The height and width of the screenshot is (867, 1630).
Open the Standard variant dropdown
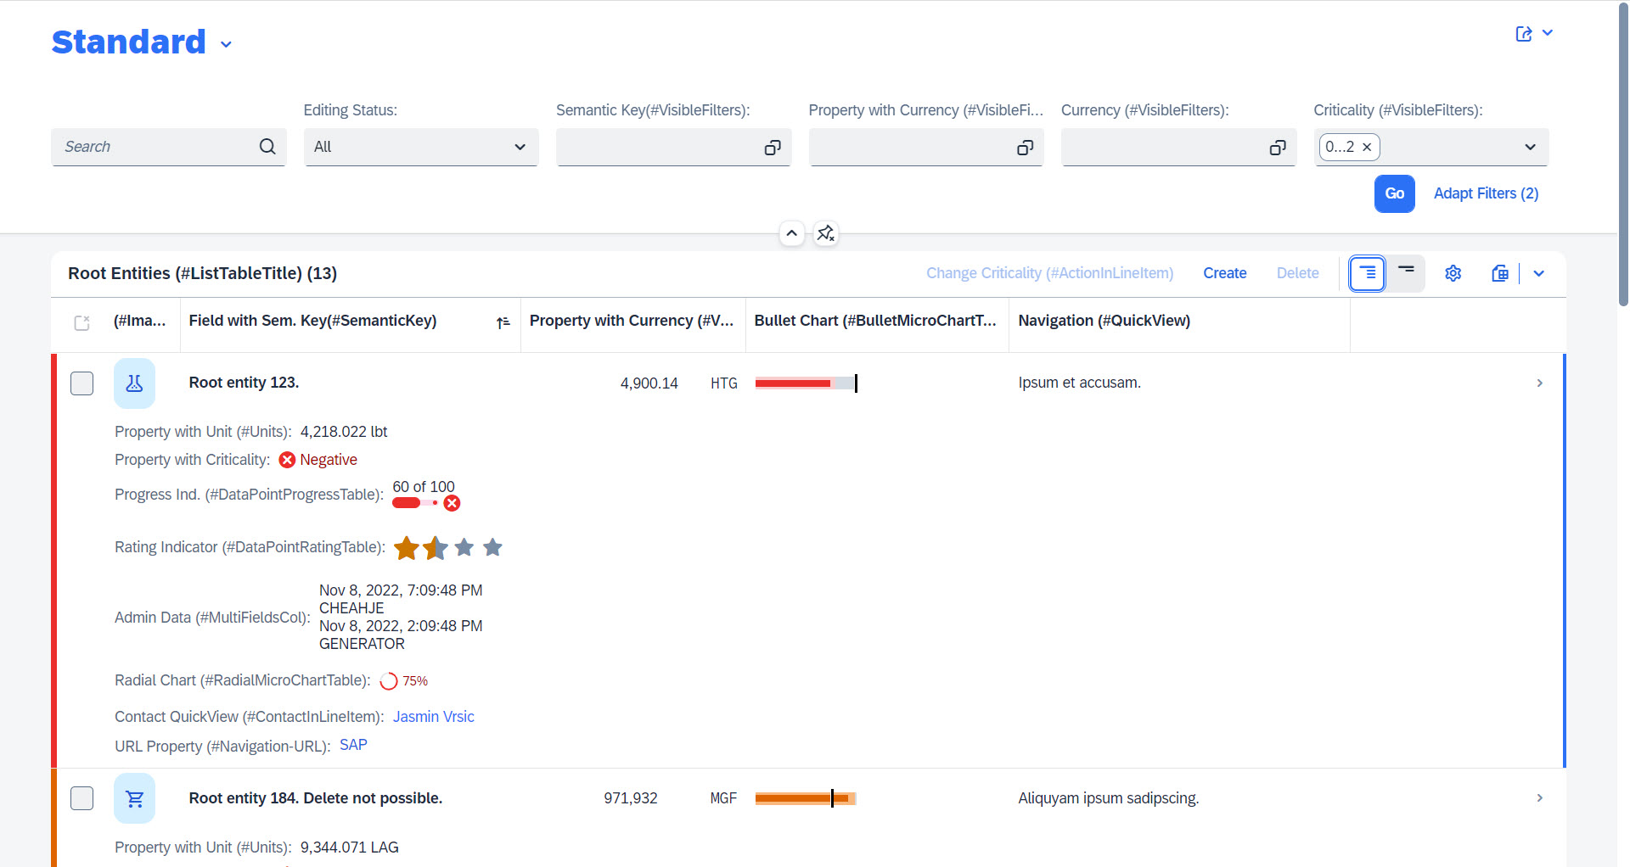tap(226, 44)
